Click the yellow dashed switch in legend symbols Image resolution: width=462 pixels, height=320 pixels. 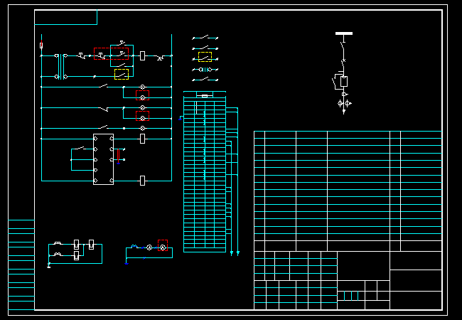point(205,57)
